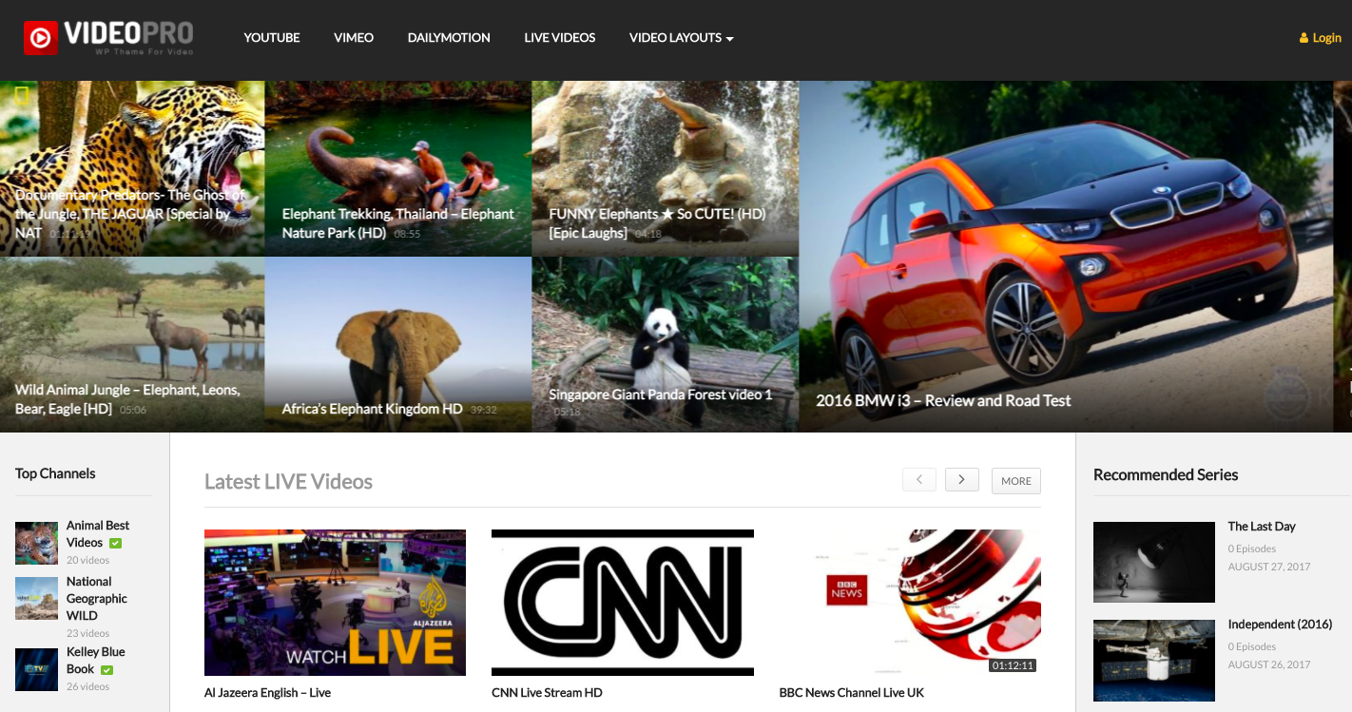This screenshot has width=1352, height=712.
Task: Click the verified badge beside Kelley Blue Book
Action: [107, 669]
